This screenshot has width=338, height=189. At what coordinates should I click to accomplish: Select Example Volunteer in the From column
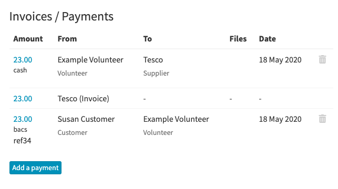[90, 60]
